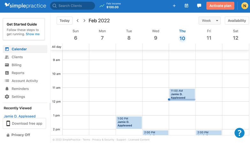The image size is (250, 143).
Task: Open the blue question mark help button
Action: [x=239, y=133]
